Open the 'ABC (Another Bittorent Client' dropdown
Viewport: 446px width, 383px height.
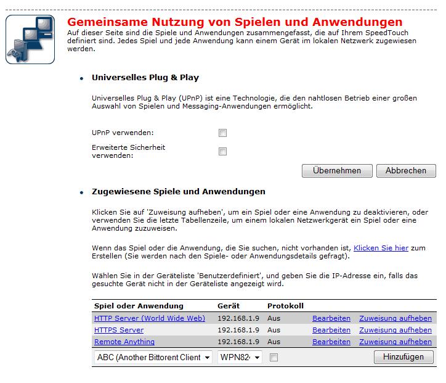[153, 357]
